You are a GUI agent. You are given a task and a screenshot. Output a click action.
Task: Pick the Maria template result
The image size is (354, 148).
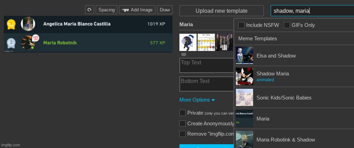coord(294,118)
